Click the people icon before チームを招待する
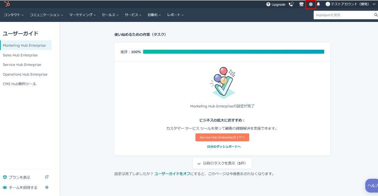This screenshot has height=196, width=378. (5, 187)
